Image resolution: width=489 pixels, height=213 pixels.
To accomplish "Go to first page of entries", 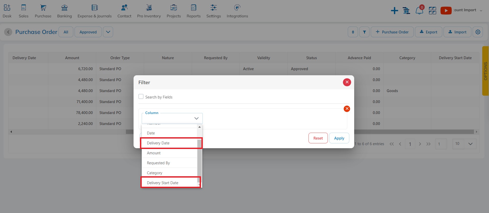I will pos(391,144).
